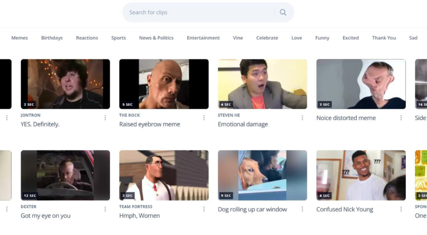The height and width of the screenshot is (235, 427).
Task: Open the Reactions category
Action: click(87, 38)
